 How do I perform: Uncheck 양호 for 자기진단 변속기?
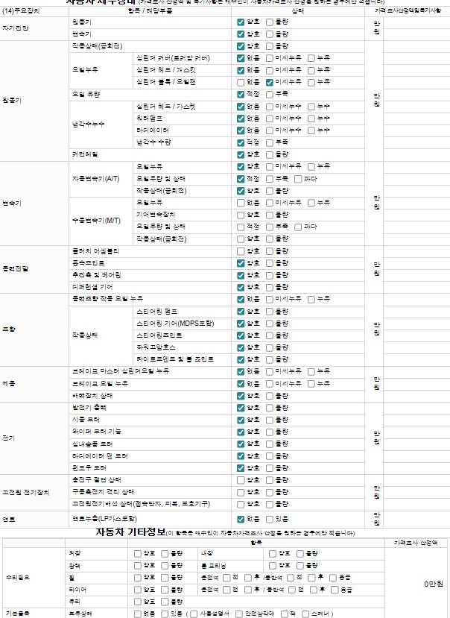(x=241, y=34)
